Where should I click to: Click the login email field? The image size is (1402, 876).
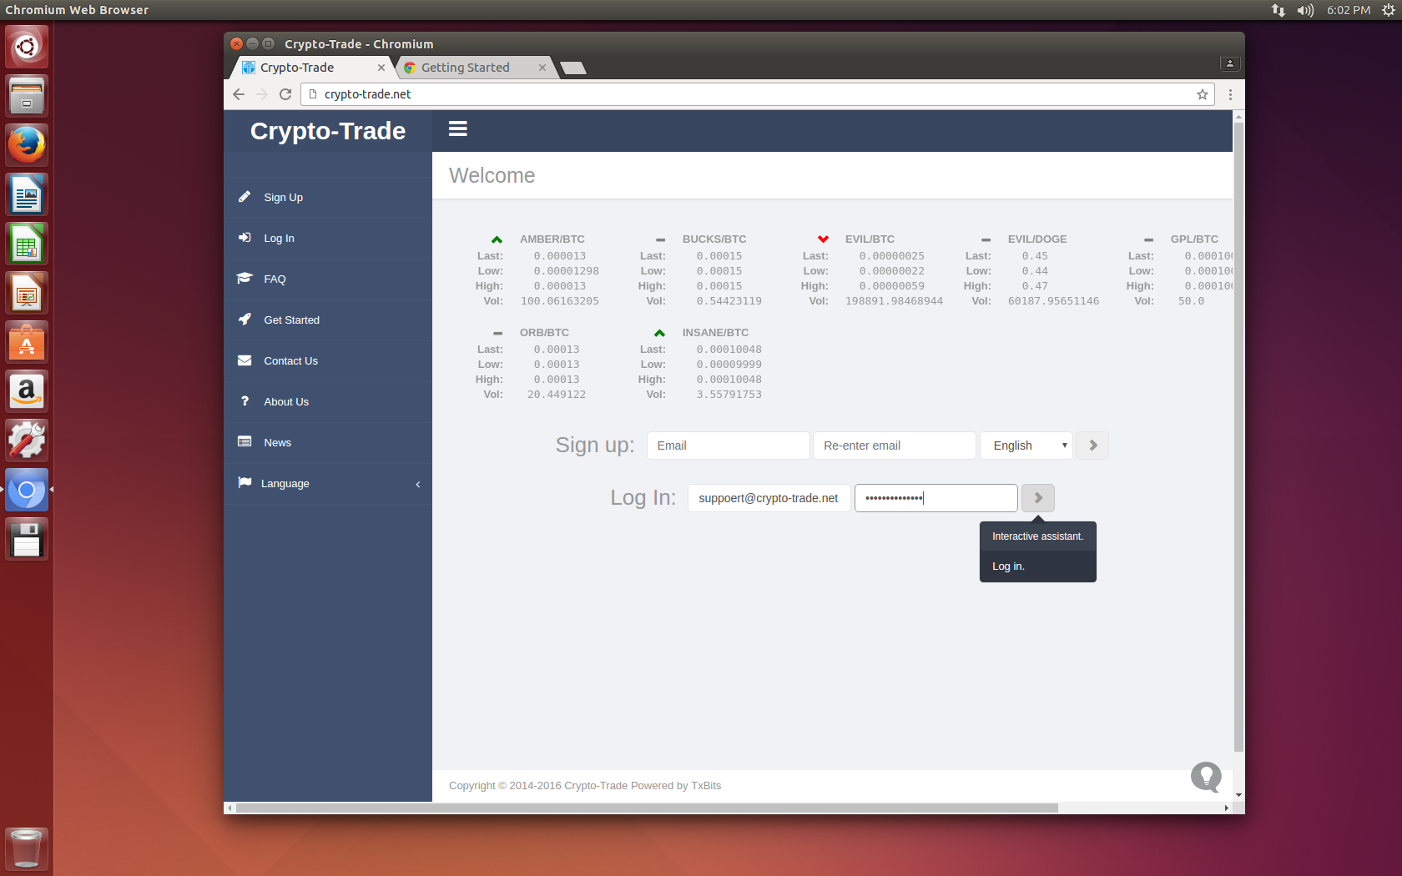coord(769,498)
